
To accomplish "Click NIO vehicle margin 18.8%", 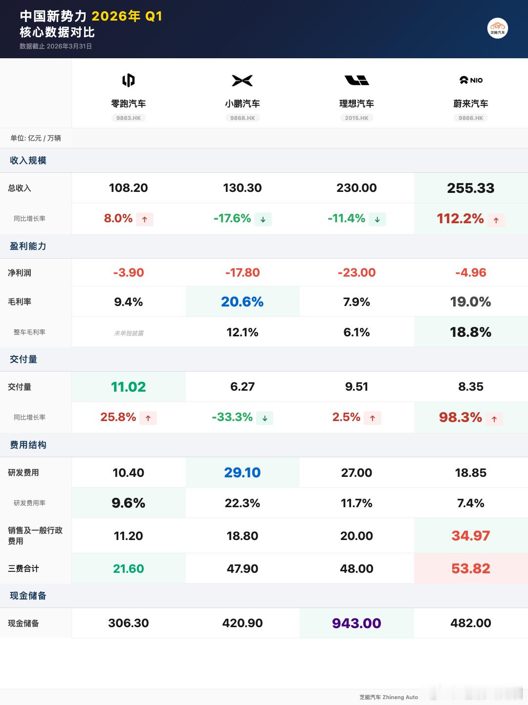I will [471, 332].
